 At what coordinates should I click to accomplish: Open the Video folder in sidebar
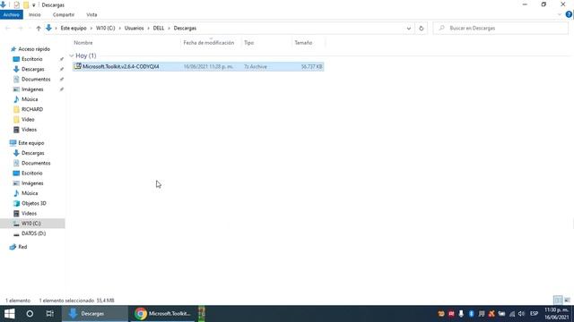click(x=28, y=119)
